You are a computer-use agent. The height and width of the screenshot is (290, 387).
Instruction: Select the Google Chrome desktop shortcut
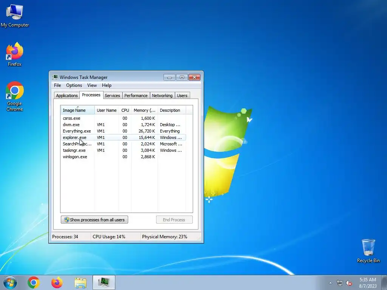coord(15,96)
